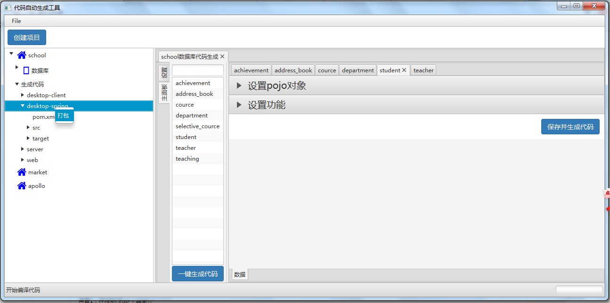Select the desktop-client tree label
Screen dimensions: 610x303
[x=46, y=95]
